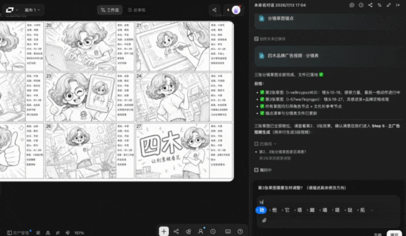The height and width of the screenshot is (236, 406).
Task: Click the lightning bolt icon beside the avatar
Action: pyautogui.click(x=228, y=10)
